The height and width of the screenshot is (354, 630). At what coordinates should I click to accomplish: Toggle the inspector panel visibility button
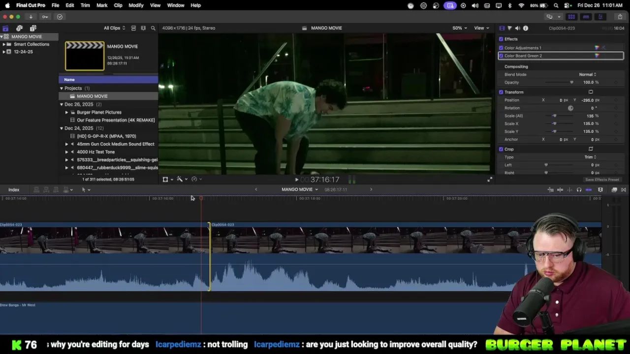click(x=600, y=17)
